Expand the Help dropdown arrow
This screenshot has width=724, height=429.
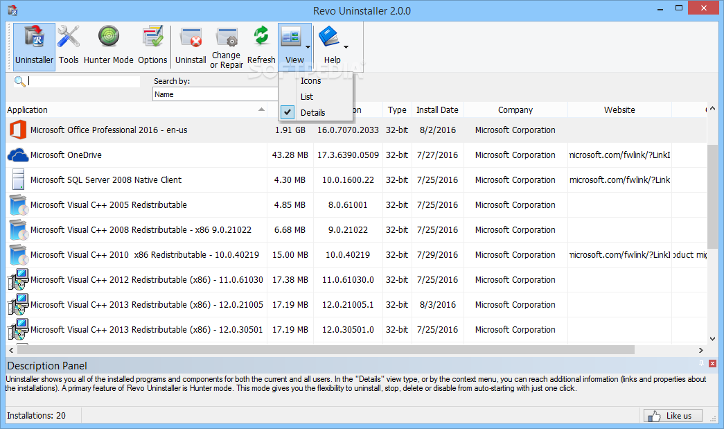tap(346, 46)
